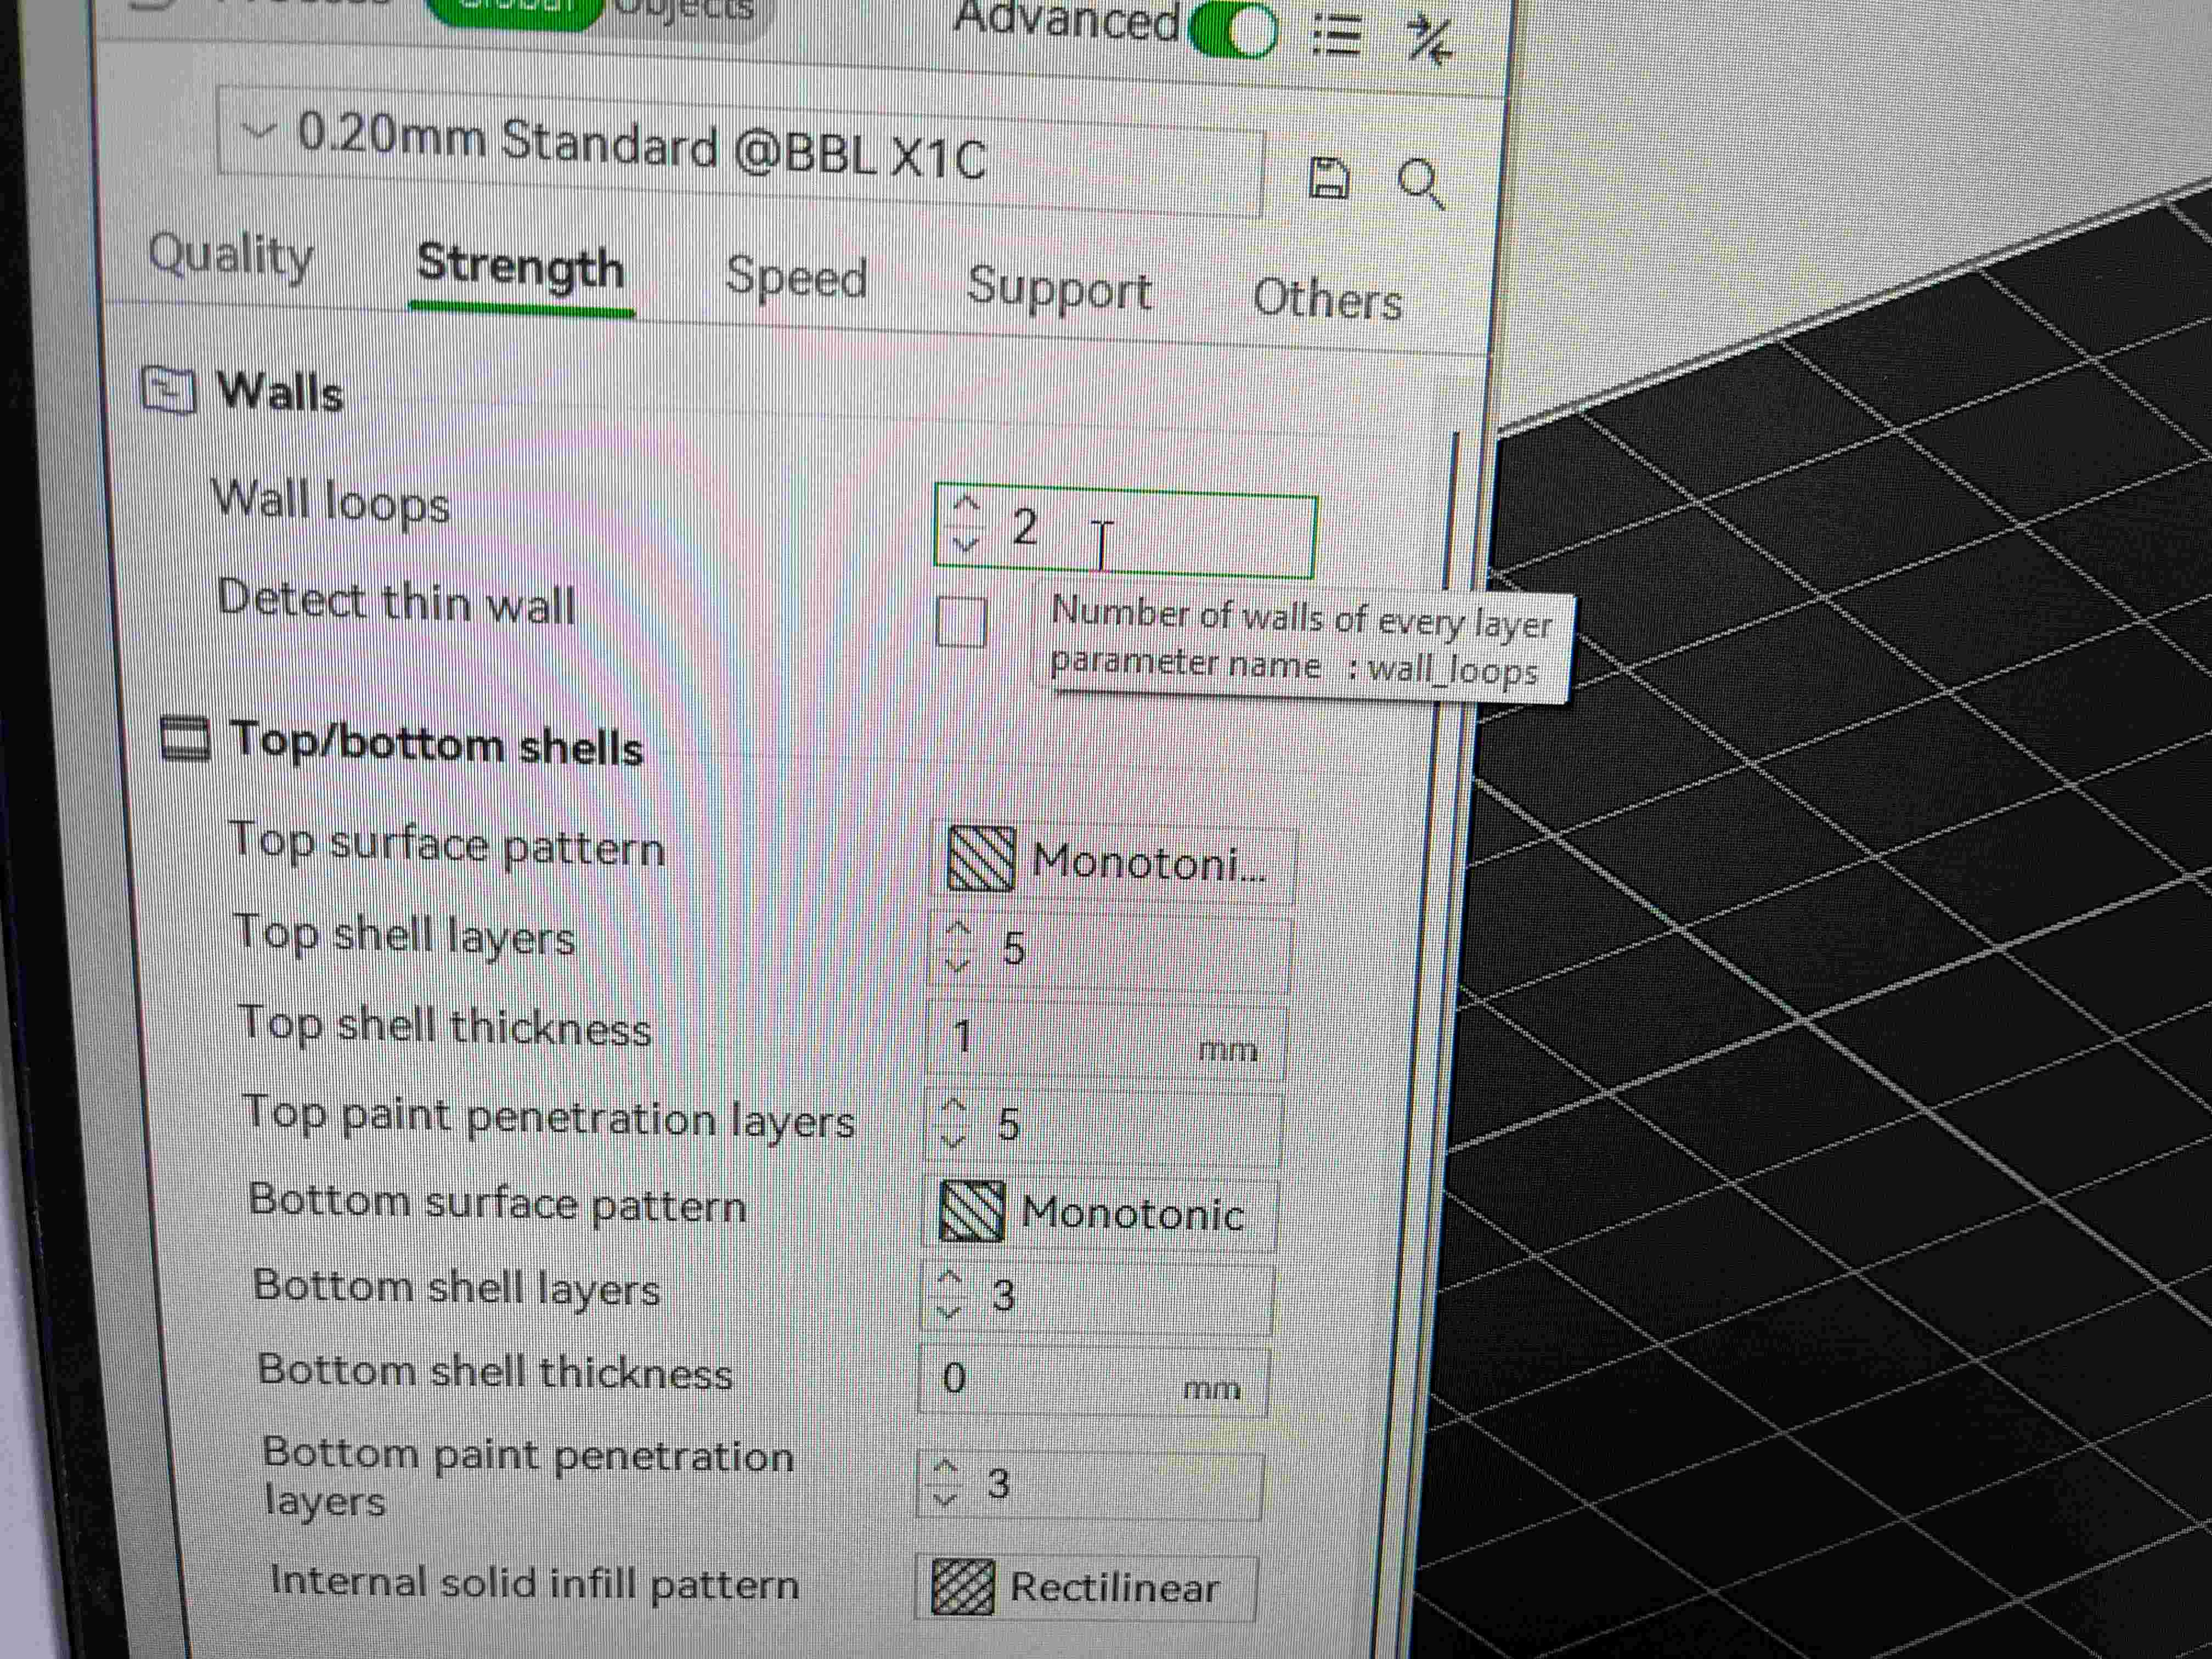
Task: Enable Detect thin wall checkbox
Action: (961, 622)
